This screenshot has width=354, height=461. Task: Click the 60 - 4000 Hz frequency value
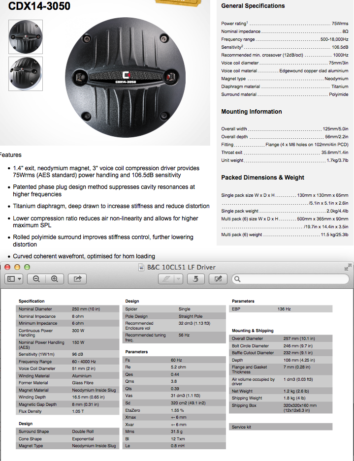click(x=84, y=362)
